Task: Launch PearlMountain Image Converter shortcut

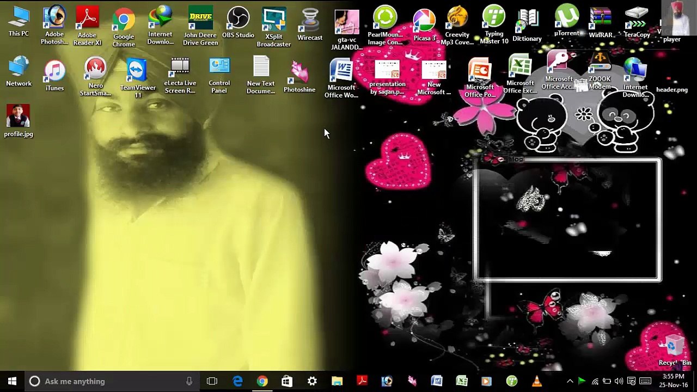Action: [385, 26]
